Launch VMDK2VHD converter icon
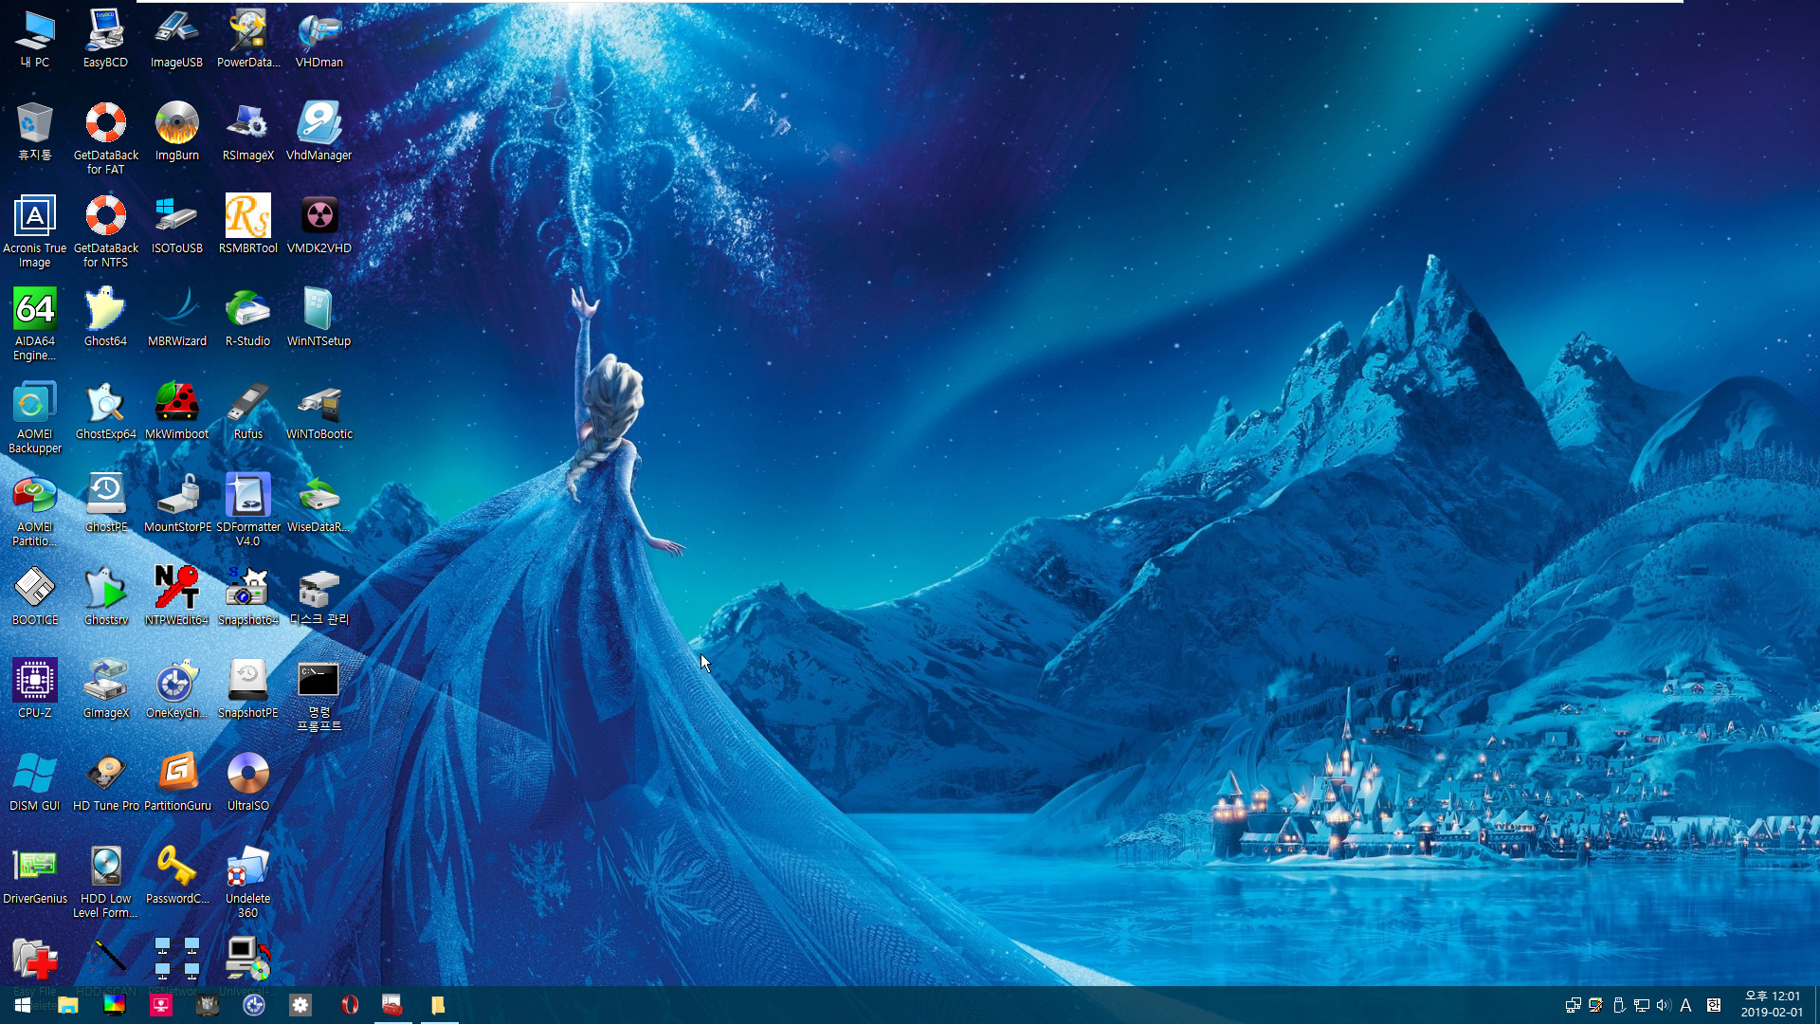Screen dimensions: 1820x1024 click(x=319, y=225)
